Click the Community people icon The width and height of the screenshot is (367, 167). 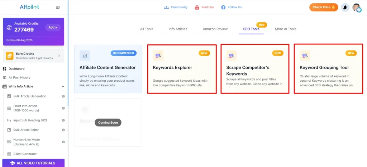[x=166, y=8]
